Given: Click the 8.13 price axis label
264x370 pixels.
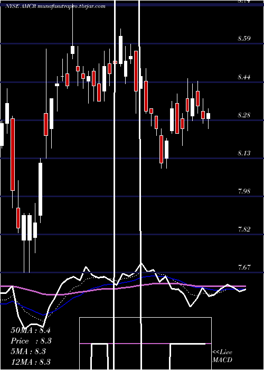Looking at the screenshot, I should pos(244,153).
